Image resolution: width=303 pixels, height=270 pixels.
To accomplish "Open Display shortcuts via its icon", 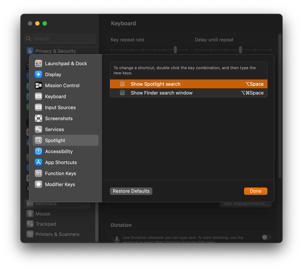I will [x=38, y=74].
